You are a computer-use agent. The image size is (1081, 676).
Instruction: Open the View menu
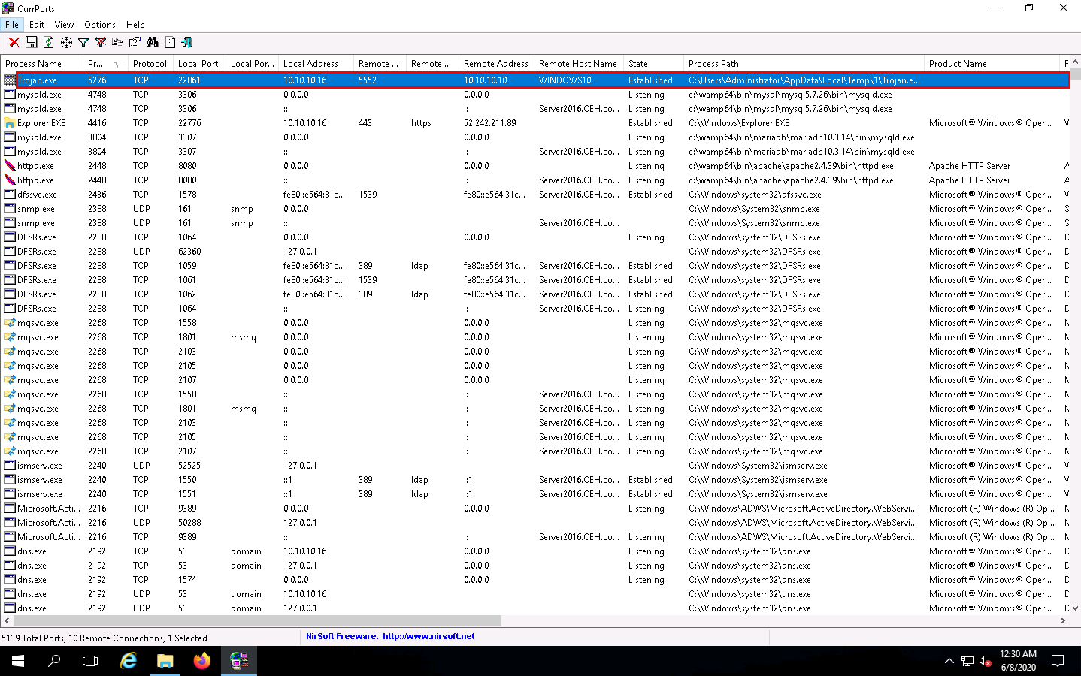point(64,25)
